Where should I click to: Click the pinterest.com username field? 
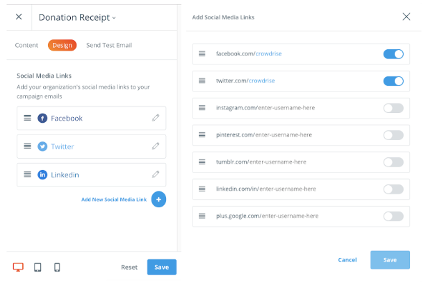point(284,134)
